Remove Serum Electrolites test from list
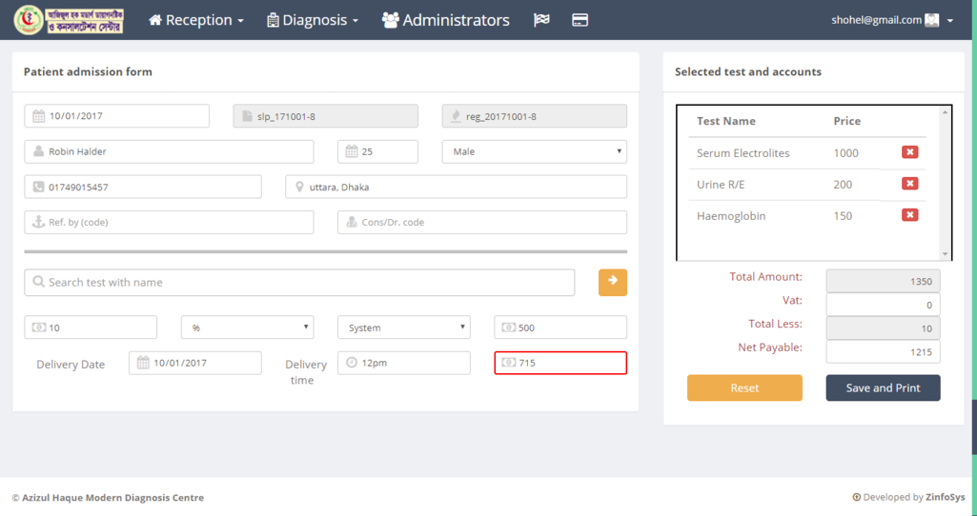The image size is (977, 516). coord(909,152)
